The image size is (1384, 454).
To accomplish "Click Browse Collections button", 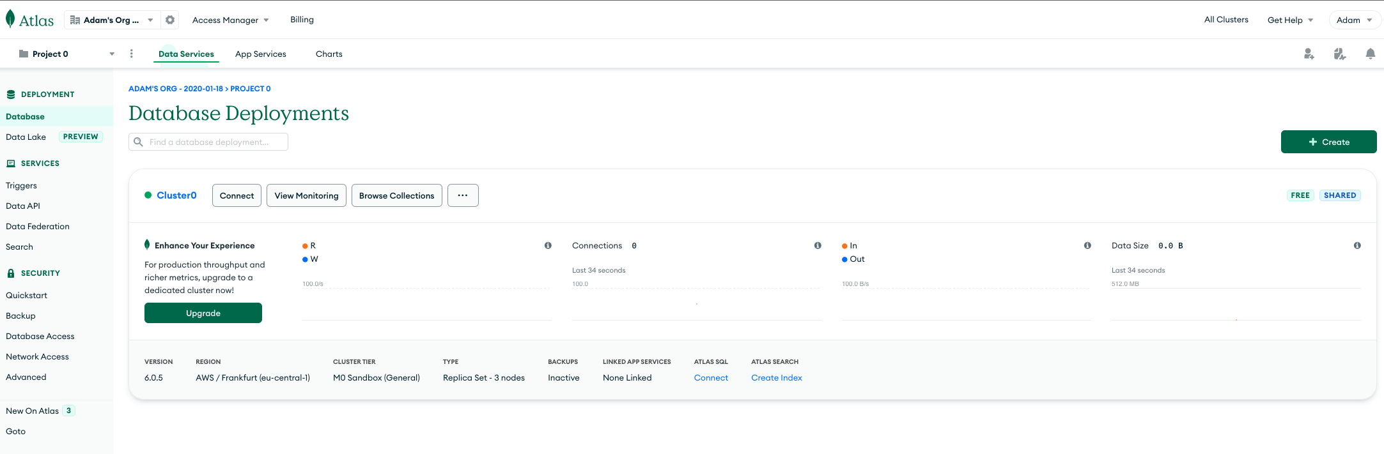I will (x=396, y=196).
